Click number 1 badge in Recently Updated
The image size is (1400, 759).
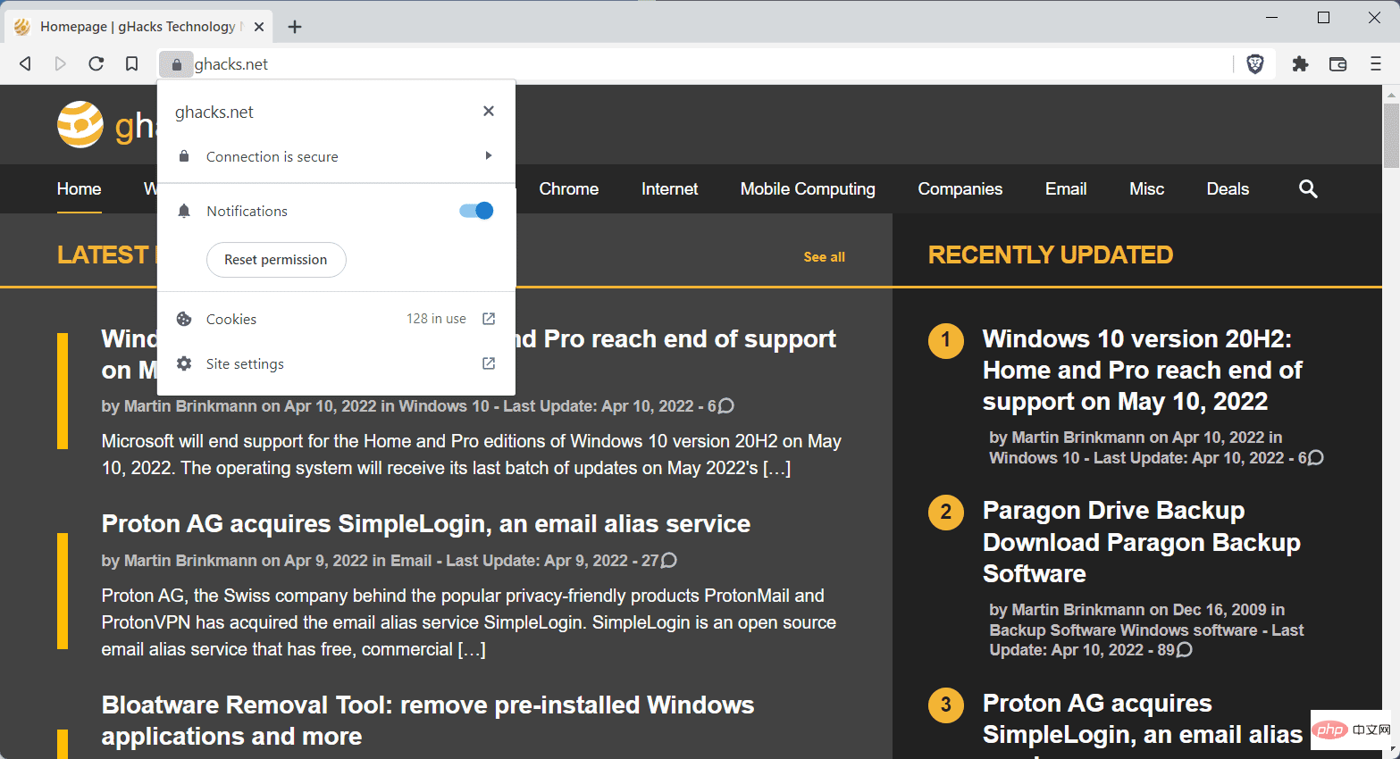pos(946,340)
